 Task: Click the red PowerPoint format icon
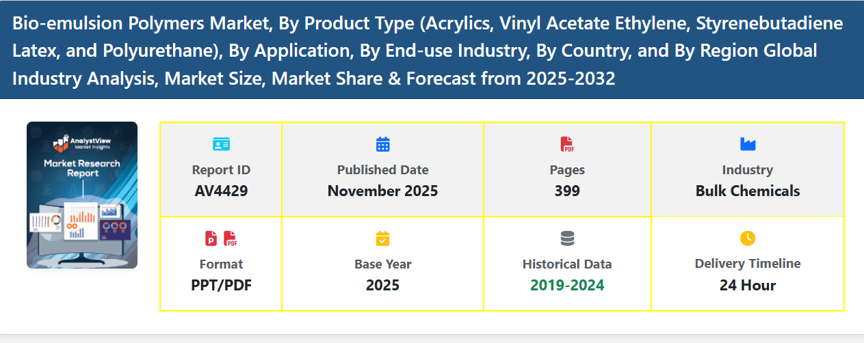pyautogui.click(x=211, y=238)
